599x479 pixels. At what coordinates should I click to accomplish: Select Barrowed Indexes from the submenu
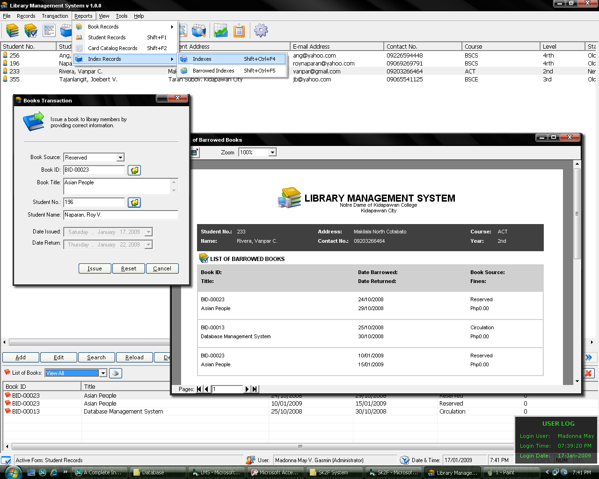click(213, 71)
